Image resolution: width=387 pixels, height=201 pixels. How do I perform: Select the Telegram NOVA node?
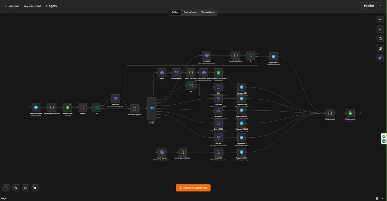[x=241, y=152]
